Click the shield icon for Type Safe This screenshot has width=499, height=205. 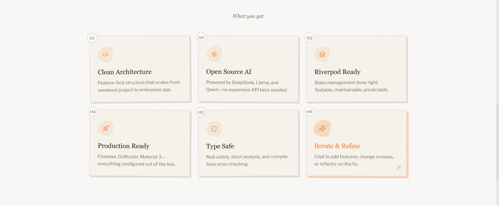pyautogui.click(x=214, y=129)
